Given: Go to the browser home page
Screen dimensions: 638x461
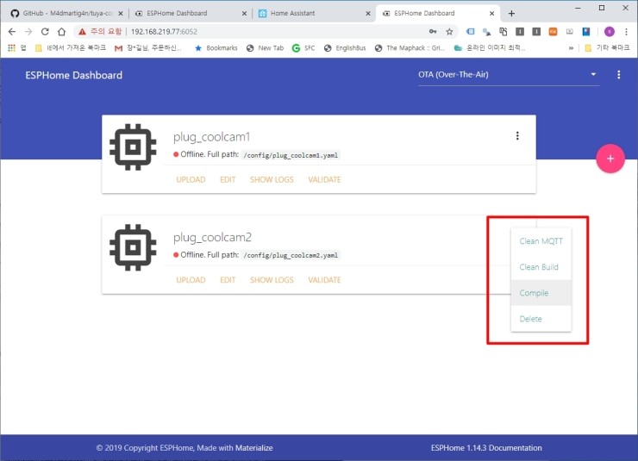Looking at the screenshot, I should click(61, 31).
